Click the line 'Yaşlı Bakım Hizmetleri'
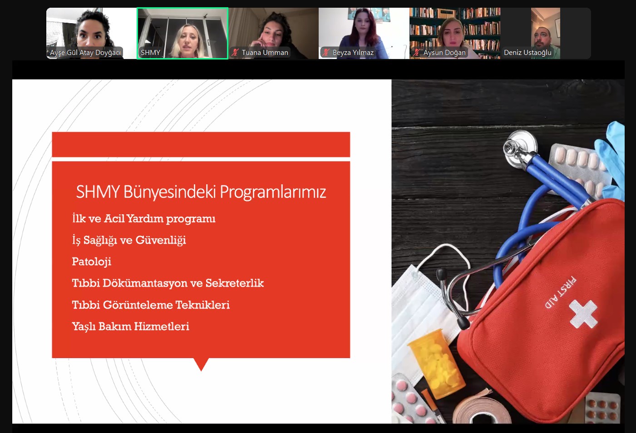 click(130, 326)
